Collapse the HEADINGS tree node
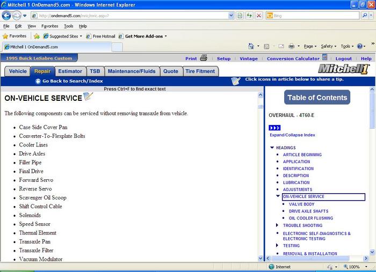 [272, 148]
